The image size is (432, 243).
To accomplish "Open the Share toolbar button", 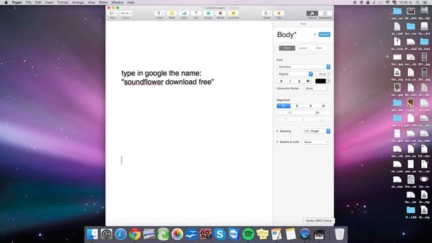I will click(x=267, y=13).
